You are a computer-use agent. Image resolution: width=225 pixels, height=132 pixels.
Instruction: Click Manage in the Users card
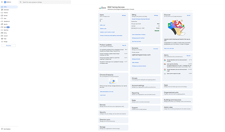coord(124,15)
